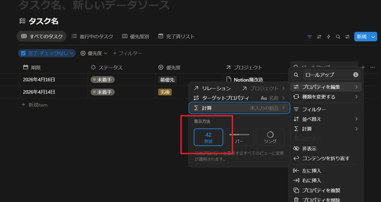Open the ターゲットプロパティ setting showing 名前

pyautogui.click(x=239, y=98)
